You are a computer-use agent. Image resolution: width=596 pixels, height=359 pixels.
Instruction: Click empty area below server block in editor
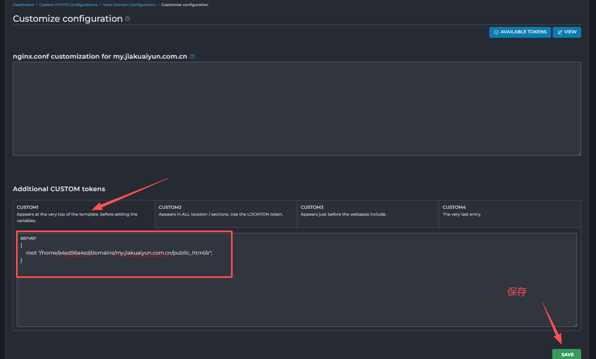tap(297, 301)
